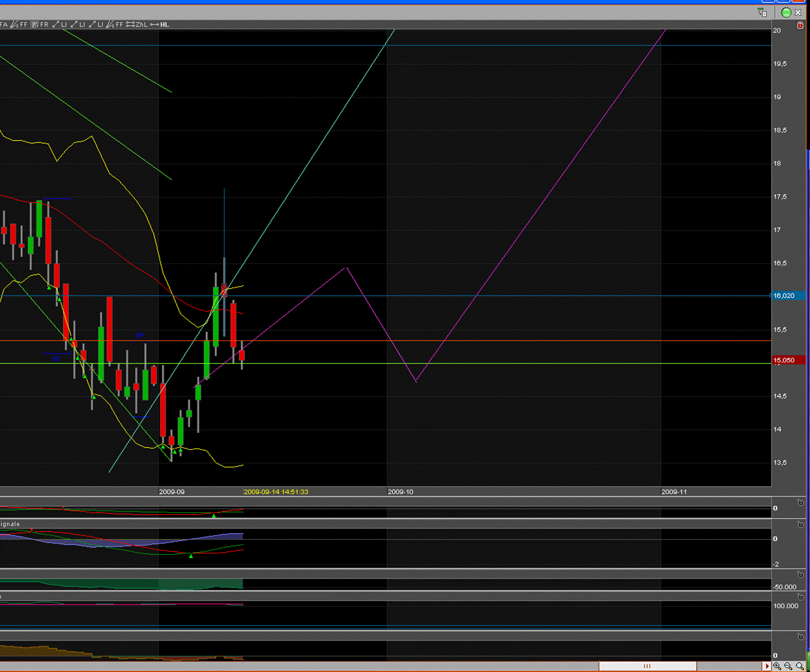Toggle lock on the Signale indicator panel

(x=800, y=525)
